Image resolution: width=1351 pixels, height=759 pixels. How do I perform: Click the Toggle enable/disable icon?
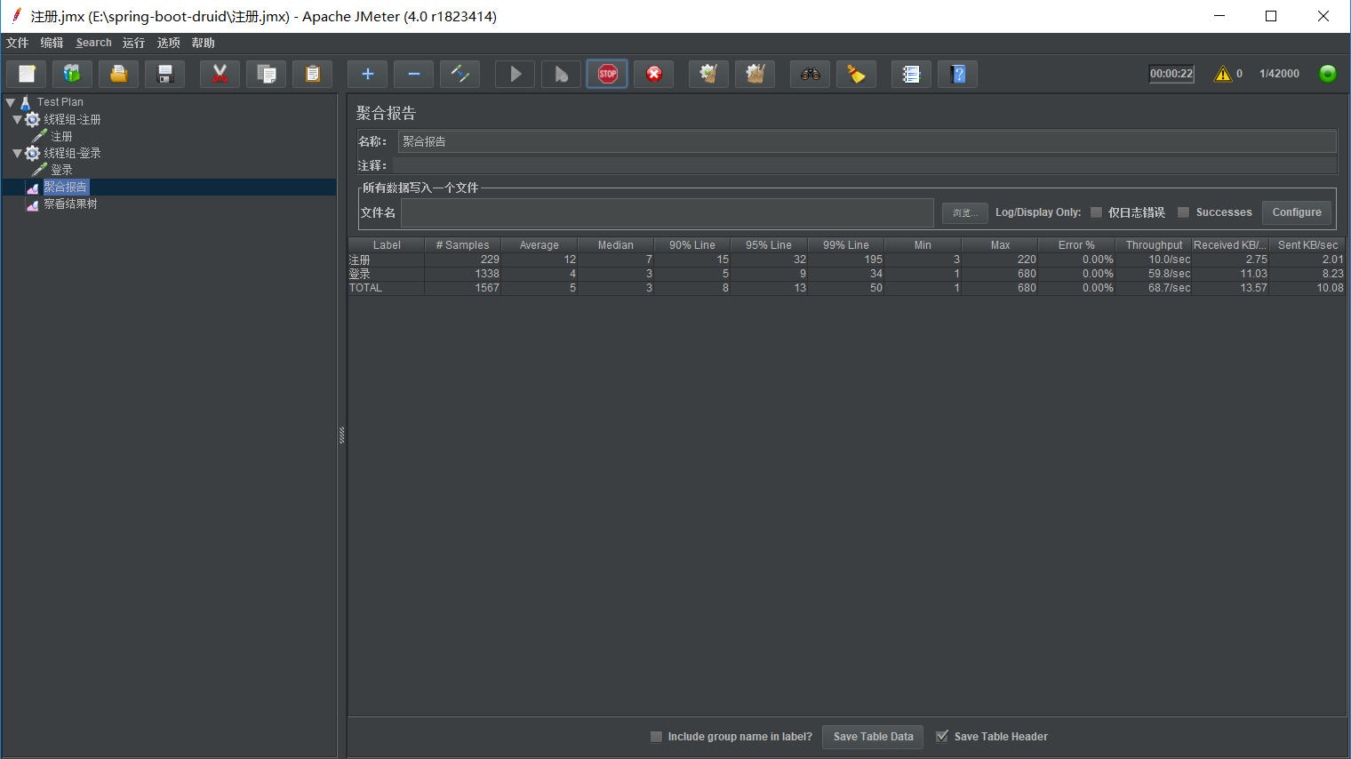click(x=460, y=74)
